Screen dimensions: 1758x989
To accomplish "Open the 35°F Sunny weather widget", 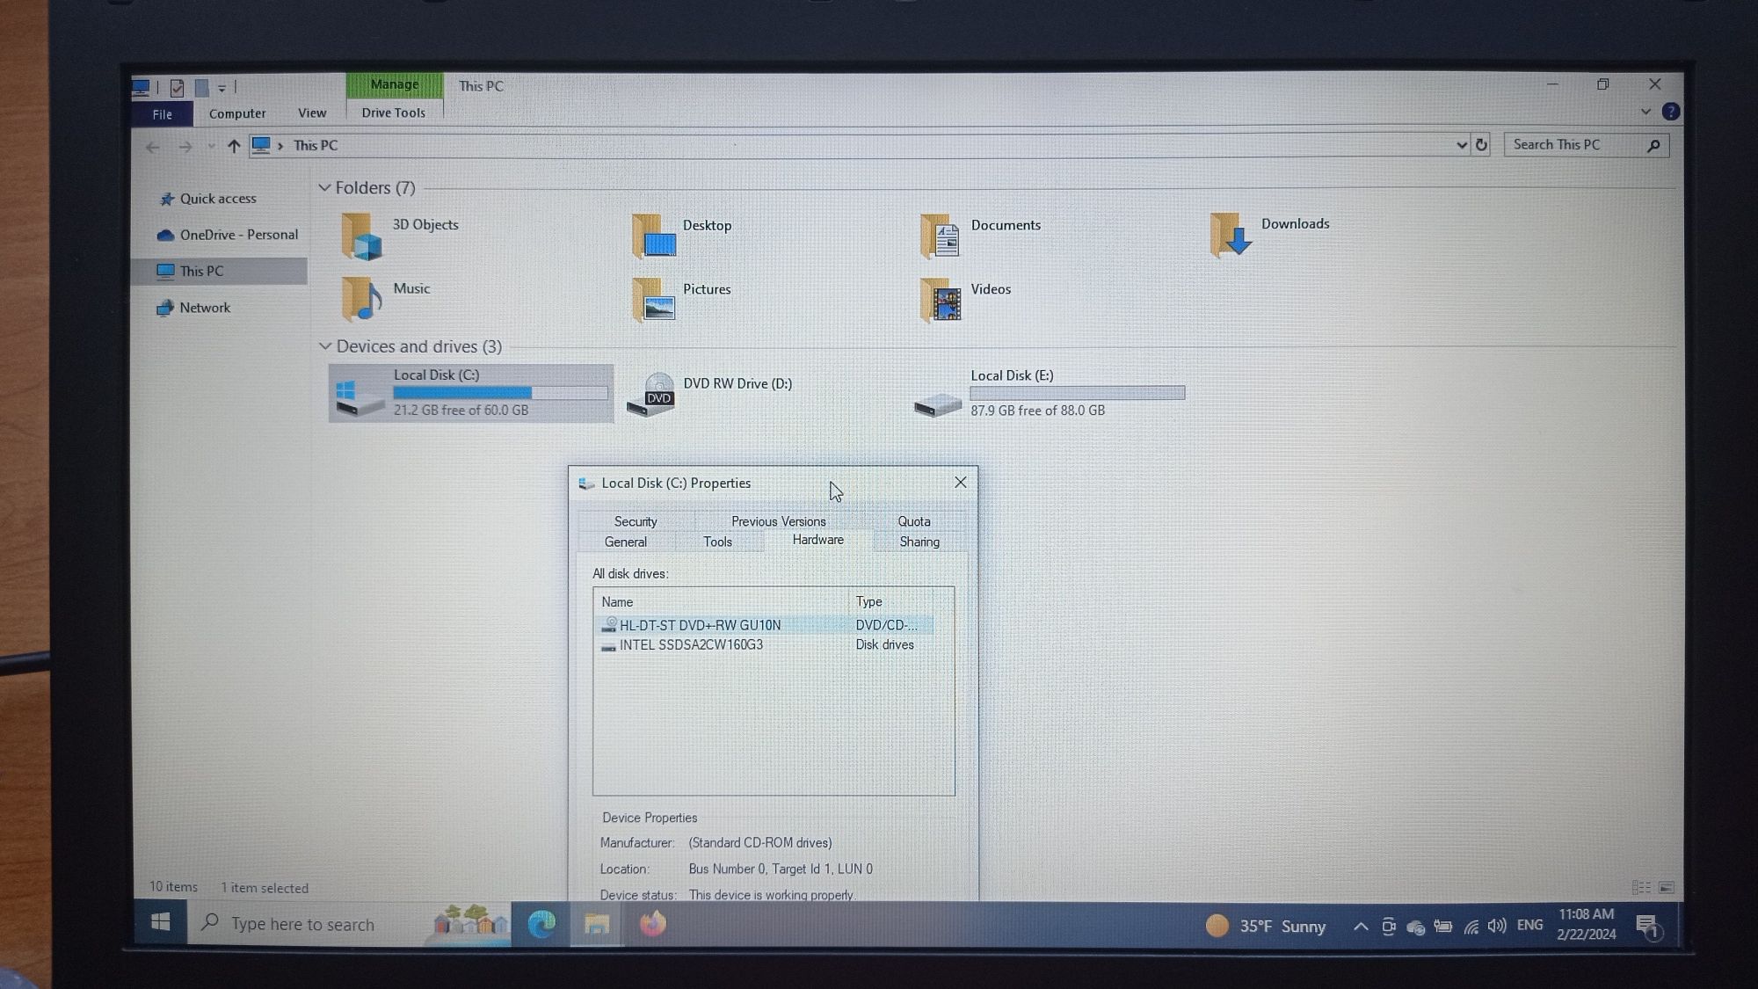I will coord(1267,927).
